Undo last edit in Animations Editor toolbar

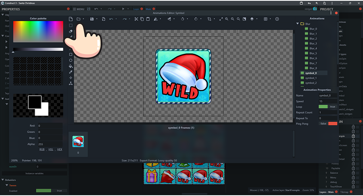(x=111, y=19)
